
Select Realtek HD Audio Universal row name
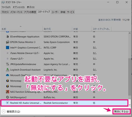26,103
